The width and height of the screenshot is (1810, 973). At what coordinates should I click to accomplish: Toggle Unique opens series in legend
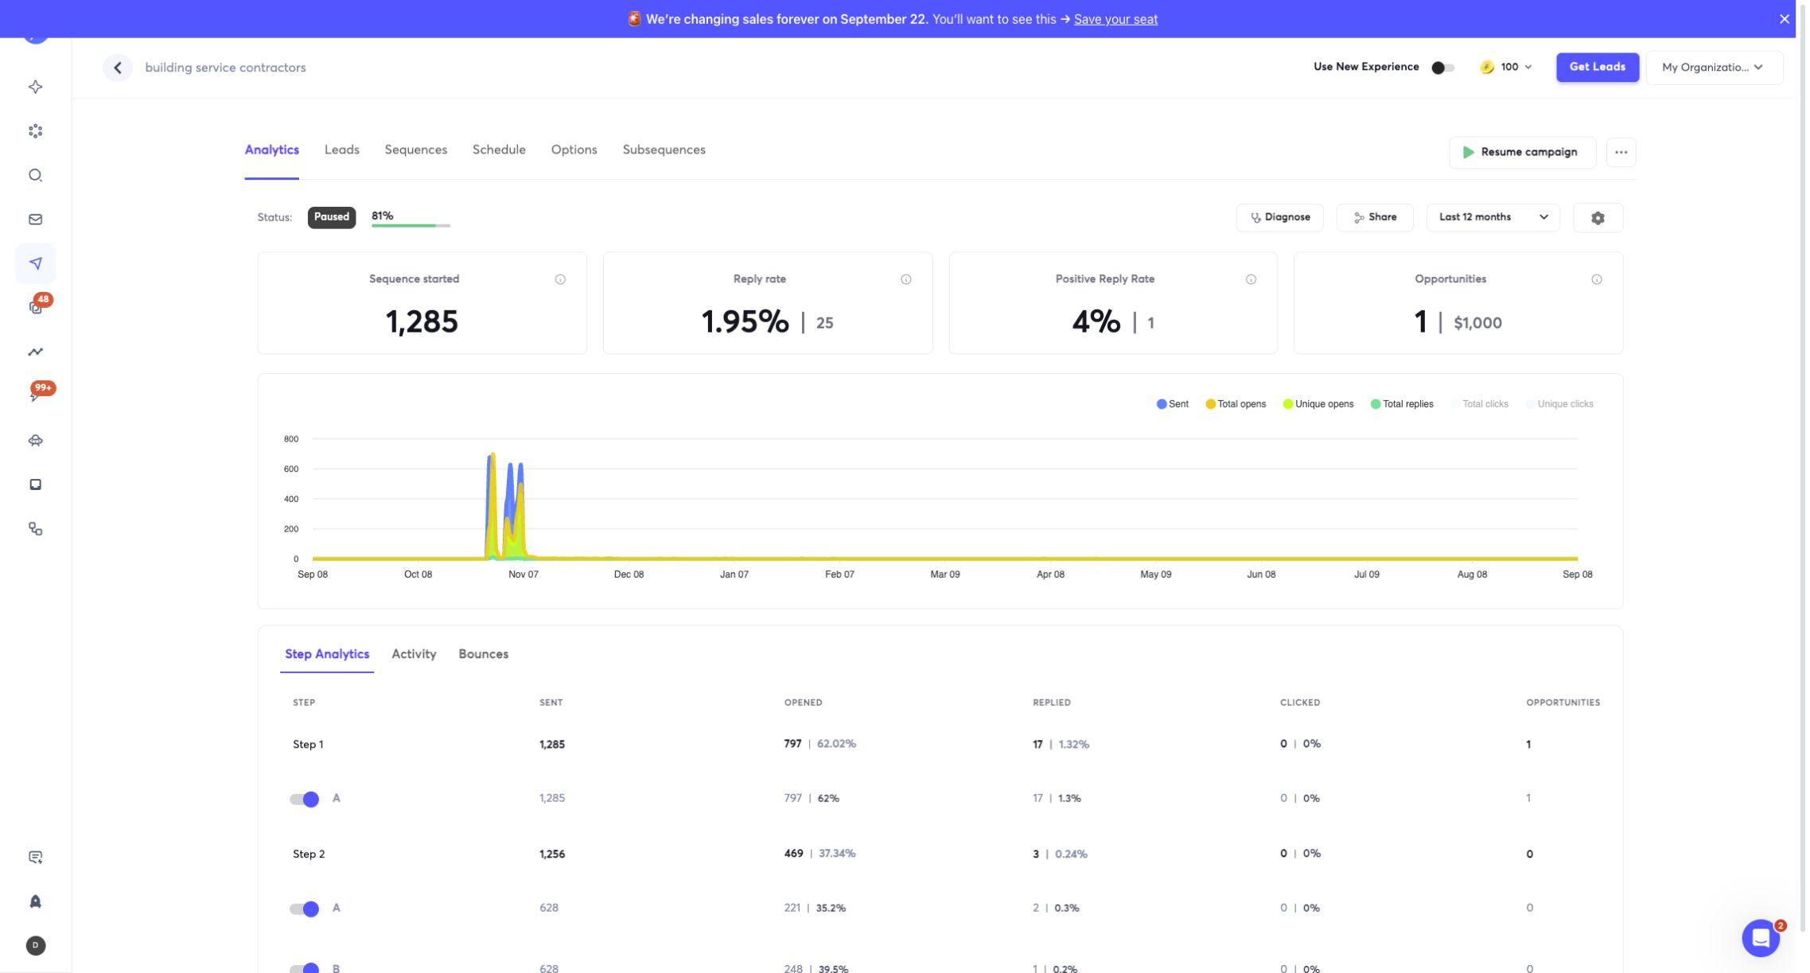1318,404
